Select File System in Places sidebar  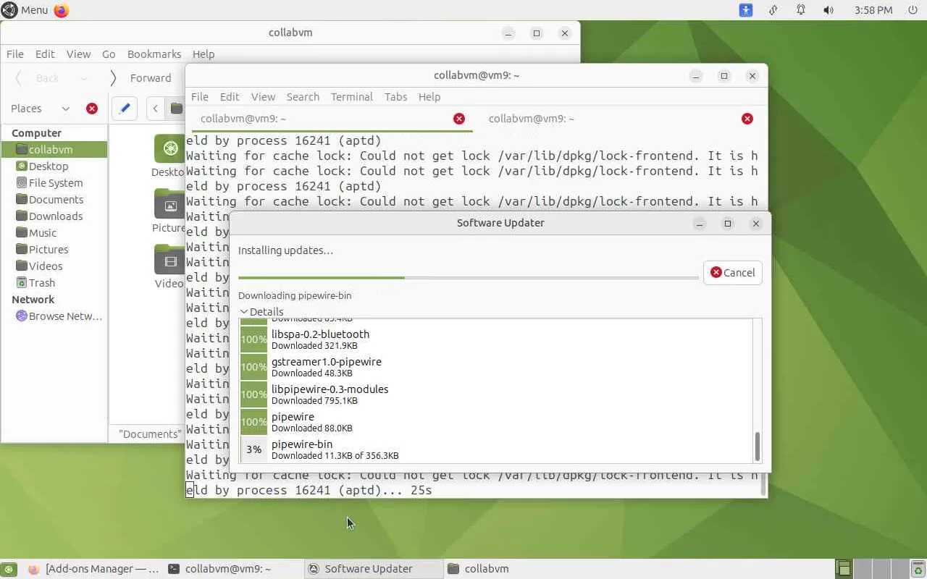54,183
